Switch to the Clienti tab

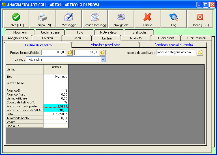tap(77, 38)
